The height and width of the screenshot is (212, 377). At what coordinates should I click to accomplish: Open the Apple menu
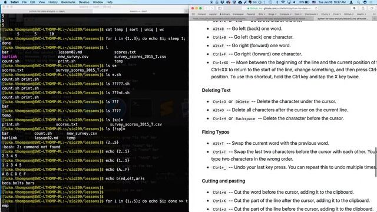pos(5,2)
